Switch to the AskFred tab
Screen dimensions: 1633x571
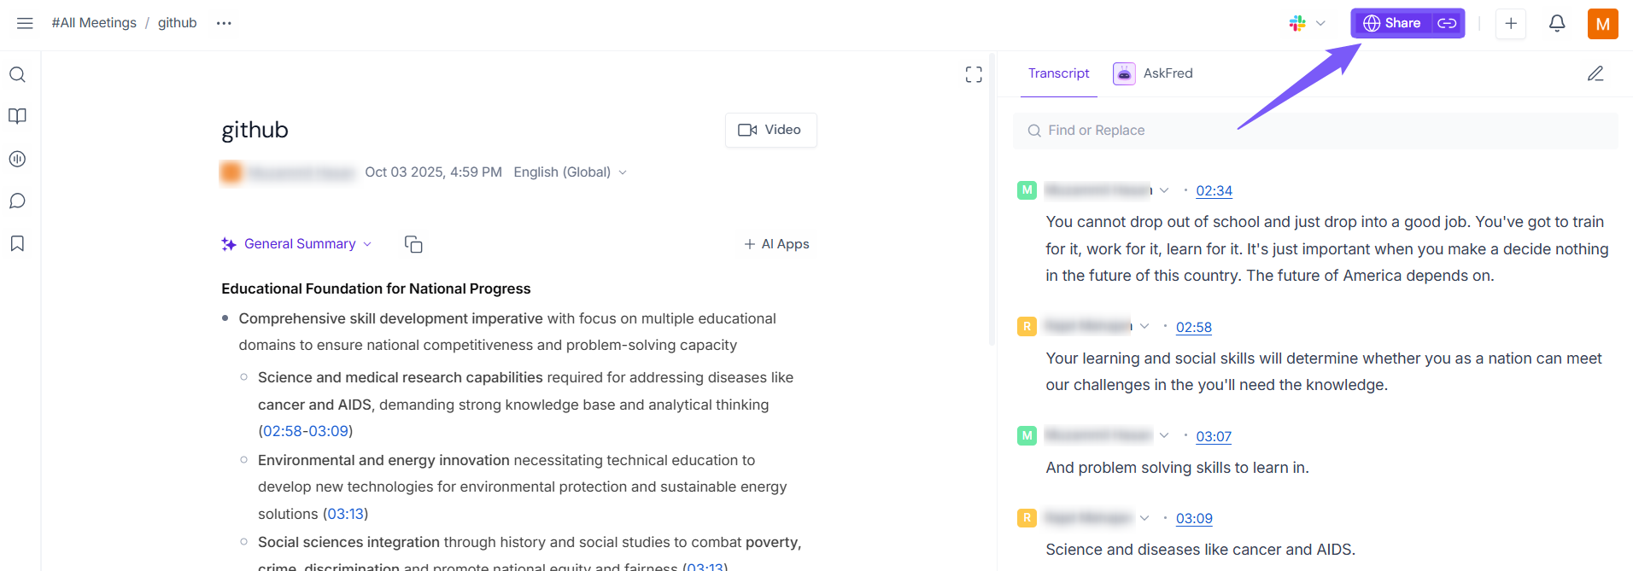pos(1153,73)
